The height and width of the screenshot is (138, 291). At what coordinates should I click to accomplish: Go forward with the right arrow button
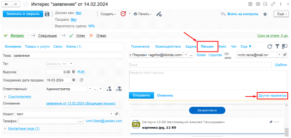click(16, 4)
